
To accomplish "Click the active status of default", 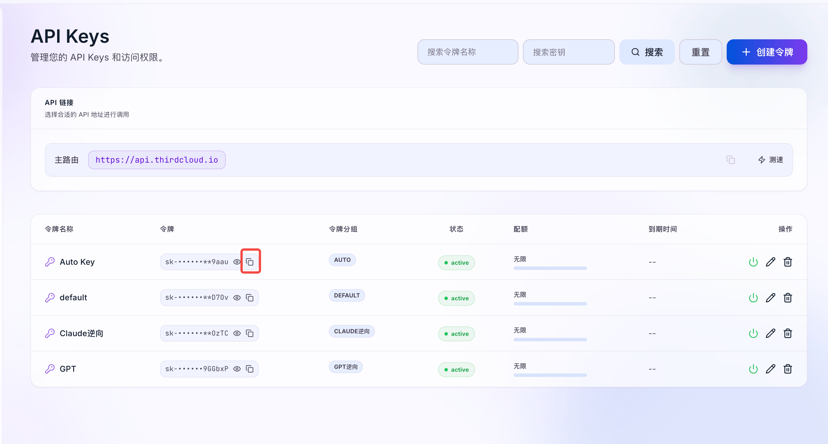I will click(x=456, y=298).
